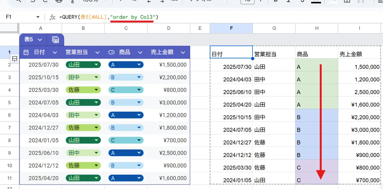This screenshot has height=189, width=383.
Task: Open the 田中 chip in the 2025/10/15 row
Action: [x=83, y=78]
